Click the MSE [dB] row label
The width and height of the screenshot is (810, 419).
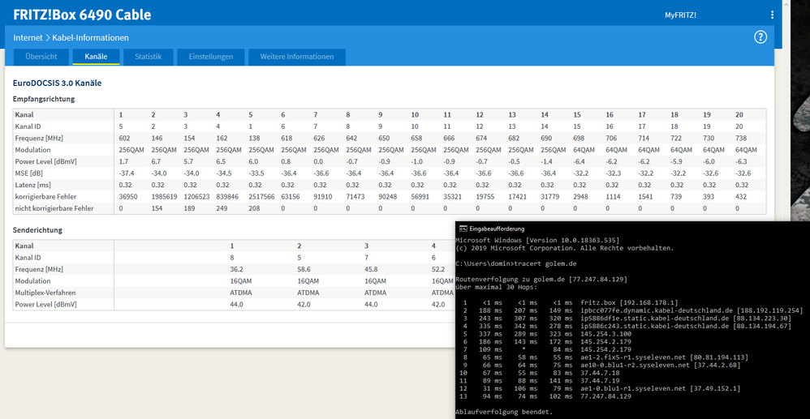[x=30, y=173]
